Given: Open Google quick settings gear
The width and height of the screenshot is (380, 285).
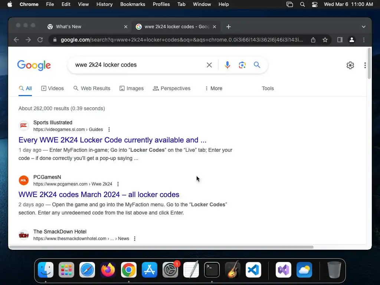Looking at the screenshot, I should click(350, 65).
